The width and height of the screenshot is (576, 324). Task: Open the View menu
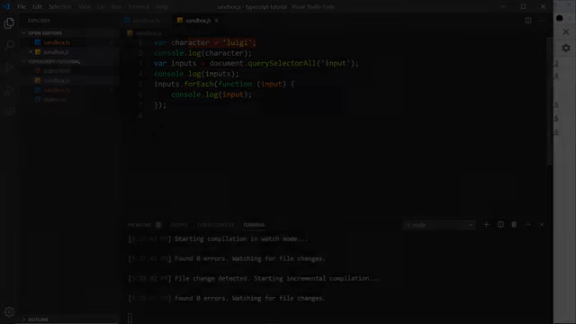[84, 6]
